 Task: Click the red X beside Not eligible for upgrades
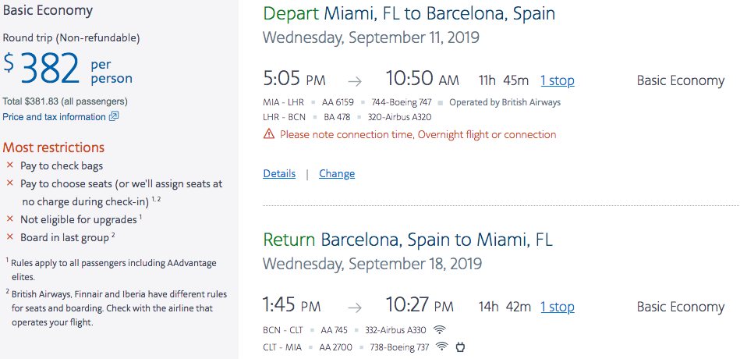[10, 219]
